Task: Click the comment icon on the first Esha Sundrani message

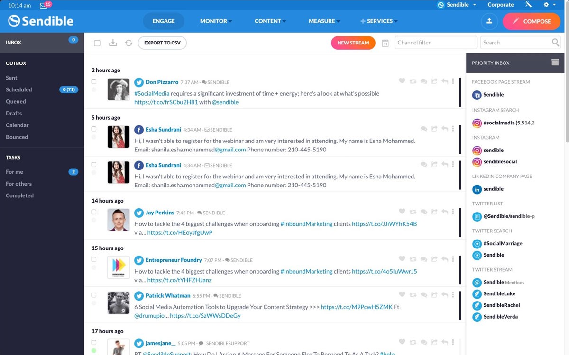Action: pos(423,129)
